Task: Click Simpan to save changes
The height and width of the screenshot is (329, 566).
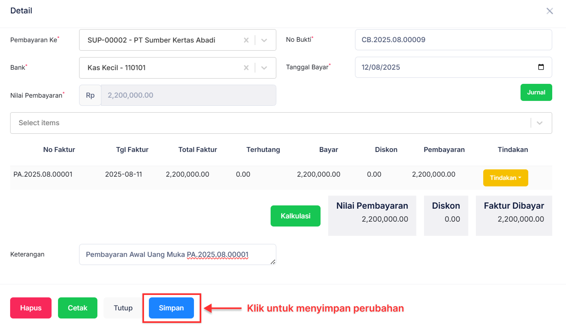Action: pyautogui.click(x=171, y=308)
